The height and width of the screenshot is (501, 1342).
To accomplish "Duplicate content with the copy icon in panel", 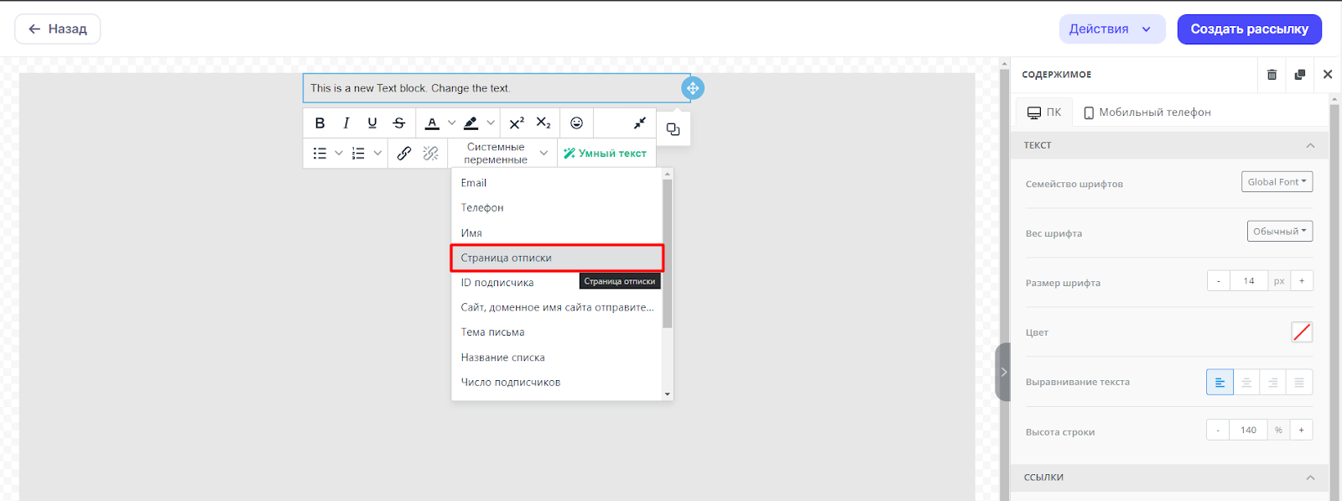I will (x=1300, y=75).
